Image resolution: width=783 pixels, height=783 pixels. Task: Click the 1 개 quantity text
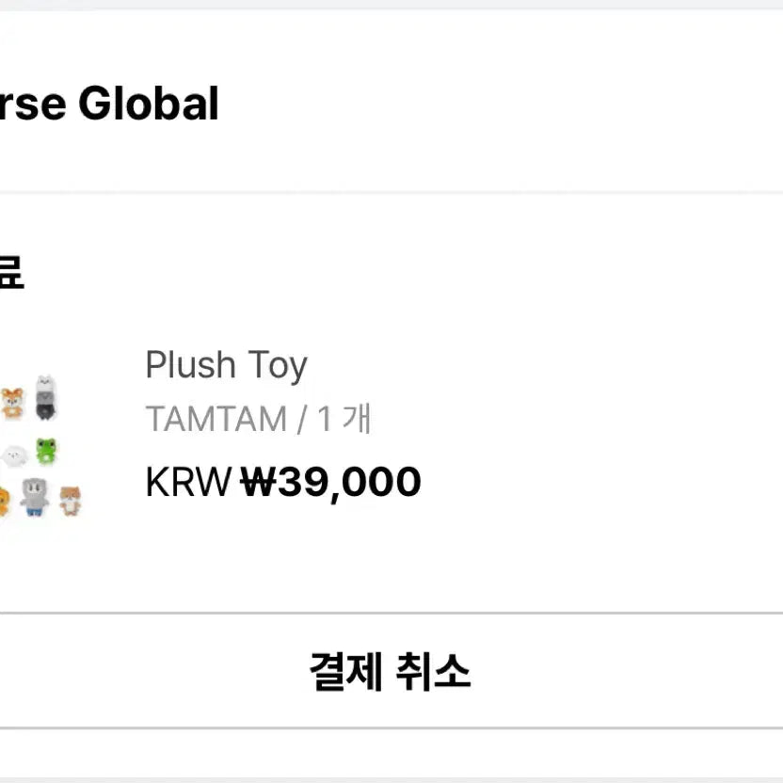(x=344, y=419)
